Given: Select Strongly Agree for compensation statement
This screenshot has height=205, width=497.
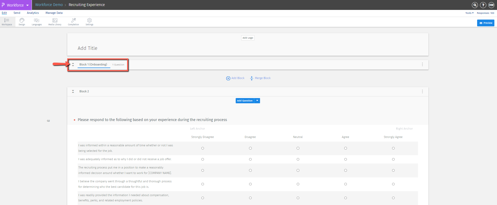Looking at the screenshot, I should 393,198.
